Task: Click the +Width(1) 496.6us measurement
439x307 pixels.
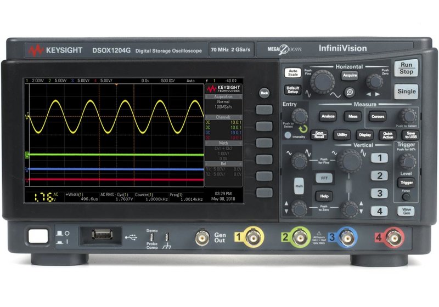Action: click(82, 197)
